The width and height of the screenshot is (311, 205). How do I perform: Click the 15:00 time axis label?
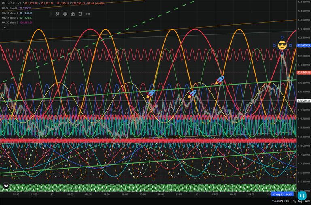tap(143, 194)
